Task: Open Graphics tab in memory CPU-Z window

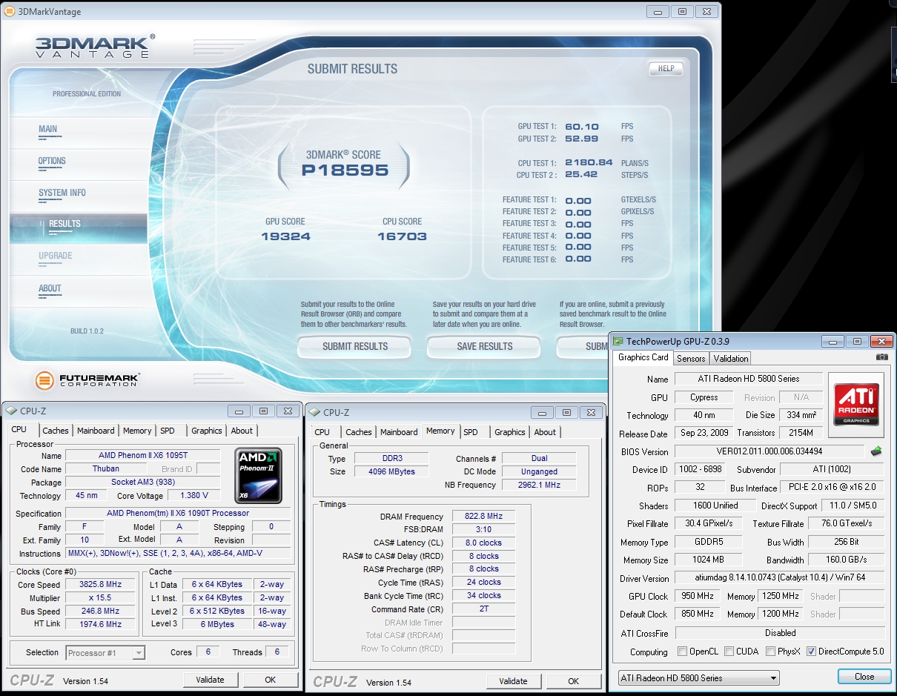Action: (510, 432)
